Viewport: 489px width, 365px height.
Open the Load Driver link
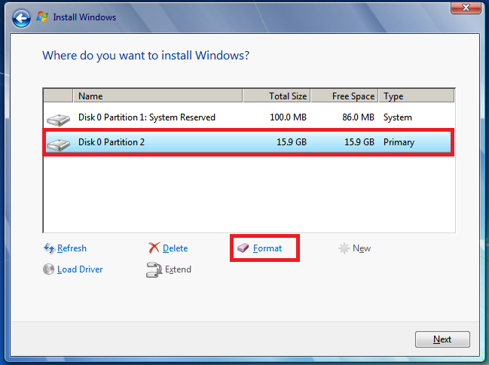point(80,269)
